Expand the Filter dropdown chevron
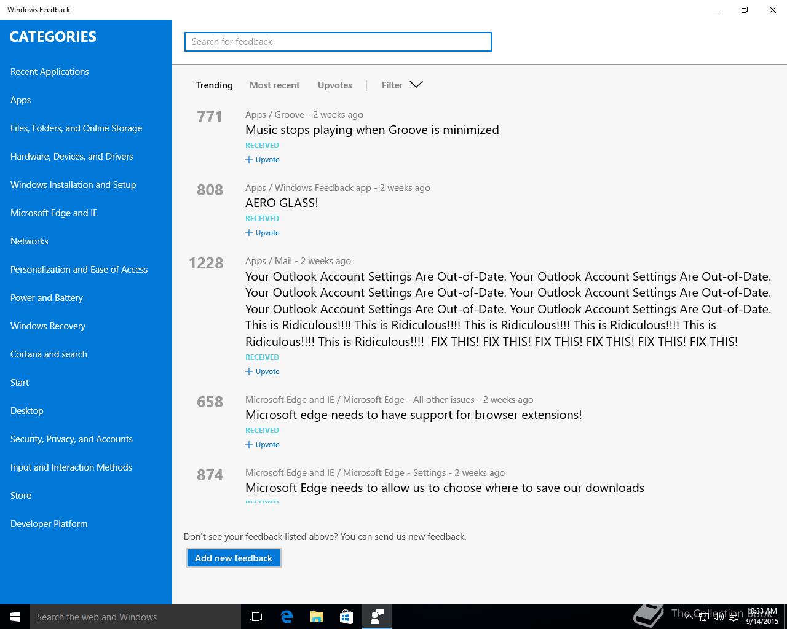 (x=416, y=85)
